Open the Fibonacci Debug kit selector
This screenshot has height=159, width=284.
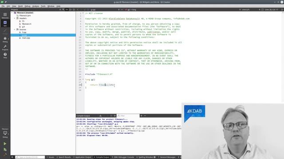tap(5, 133)
